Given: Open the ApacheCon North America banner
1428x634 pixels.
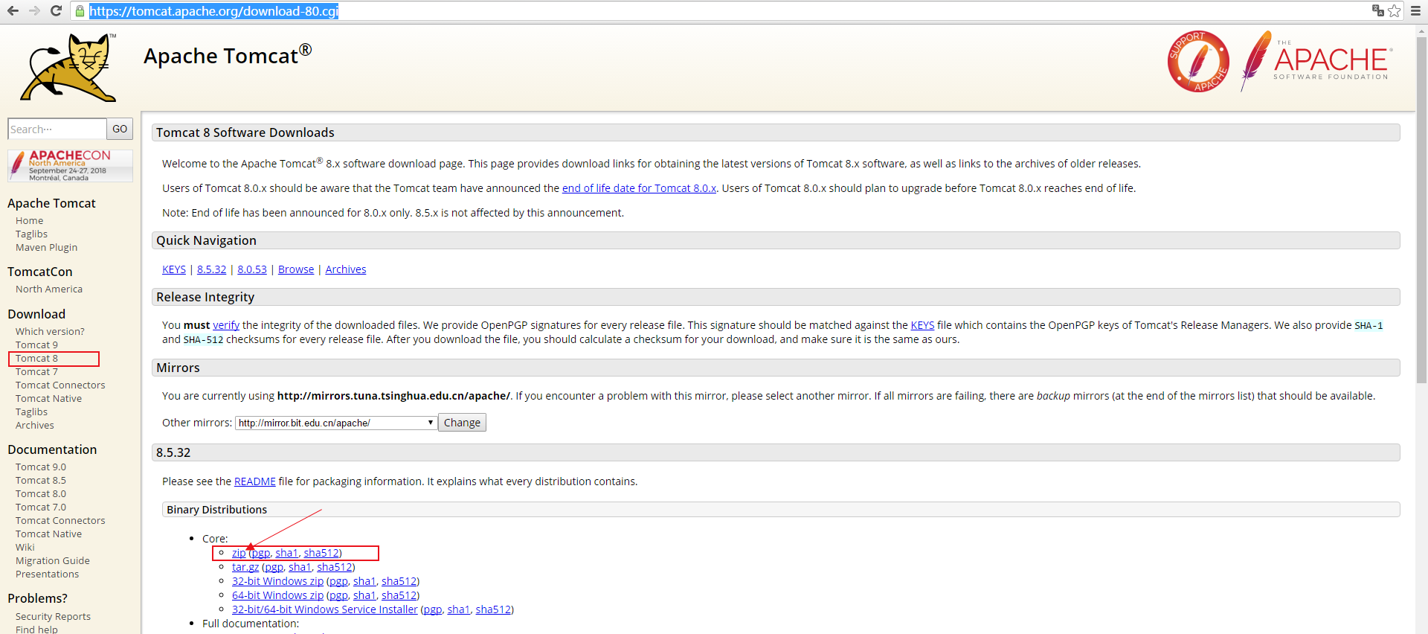Looking at the screenshot, I should [70, 166].
